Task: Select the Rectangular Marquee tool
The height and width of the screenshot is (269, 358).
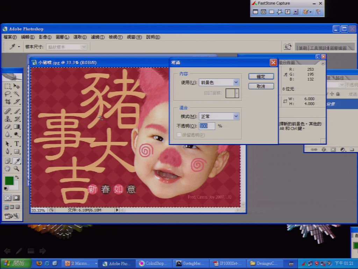Action: tap(8, 86)
